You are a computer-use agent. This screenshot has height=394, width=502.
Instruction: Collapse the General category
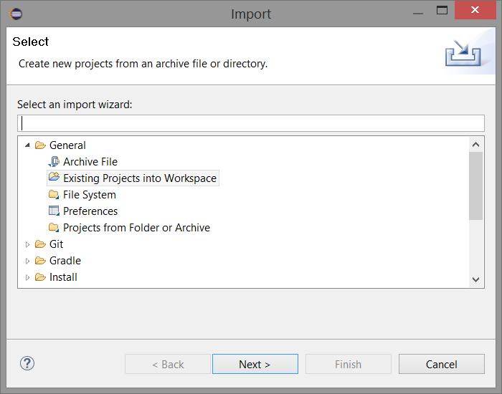pyautogui.click(x=27, y=145)
